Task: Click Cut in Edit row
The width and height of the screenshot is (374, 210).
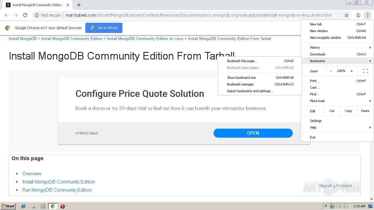Action: (332, 111)
